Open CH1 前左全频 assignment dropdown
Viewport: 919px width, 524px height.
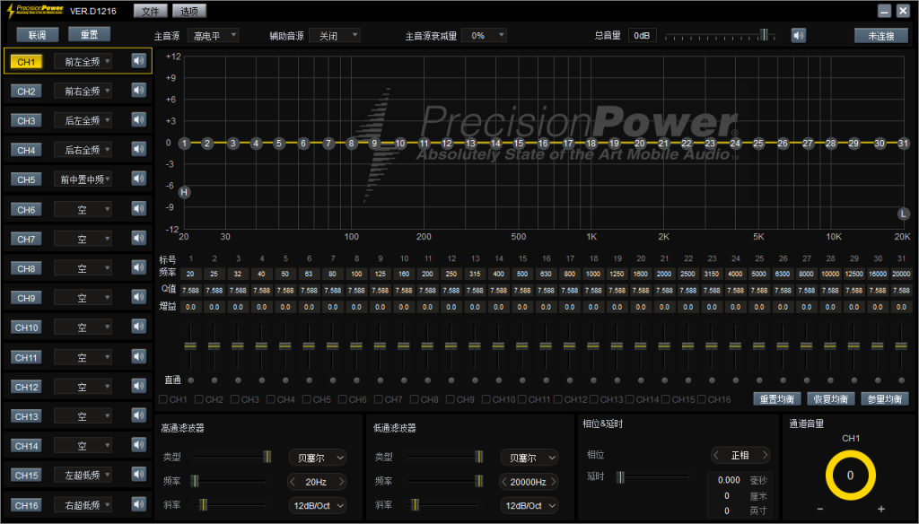[83, 62]
